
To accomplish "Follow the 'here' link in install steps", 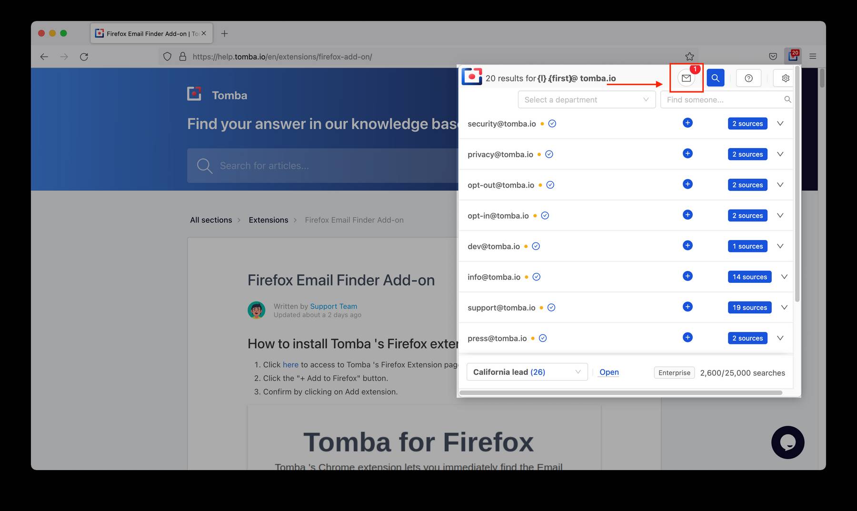I will (x=290, y=365).
